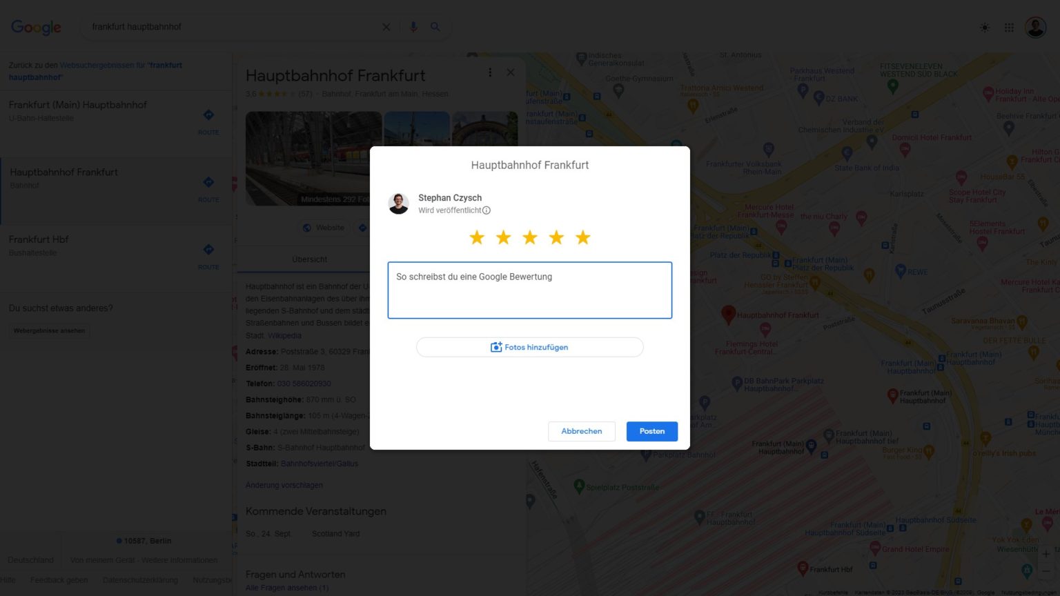Clear search query with X icon
Image resolution: width=1060 pixels, height=596 pixels.
coord(386,27)
